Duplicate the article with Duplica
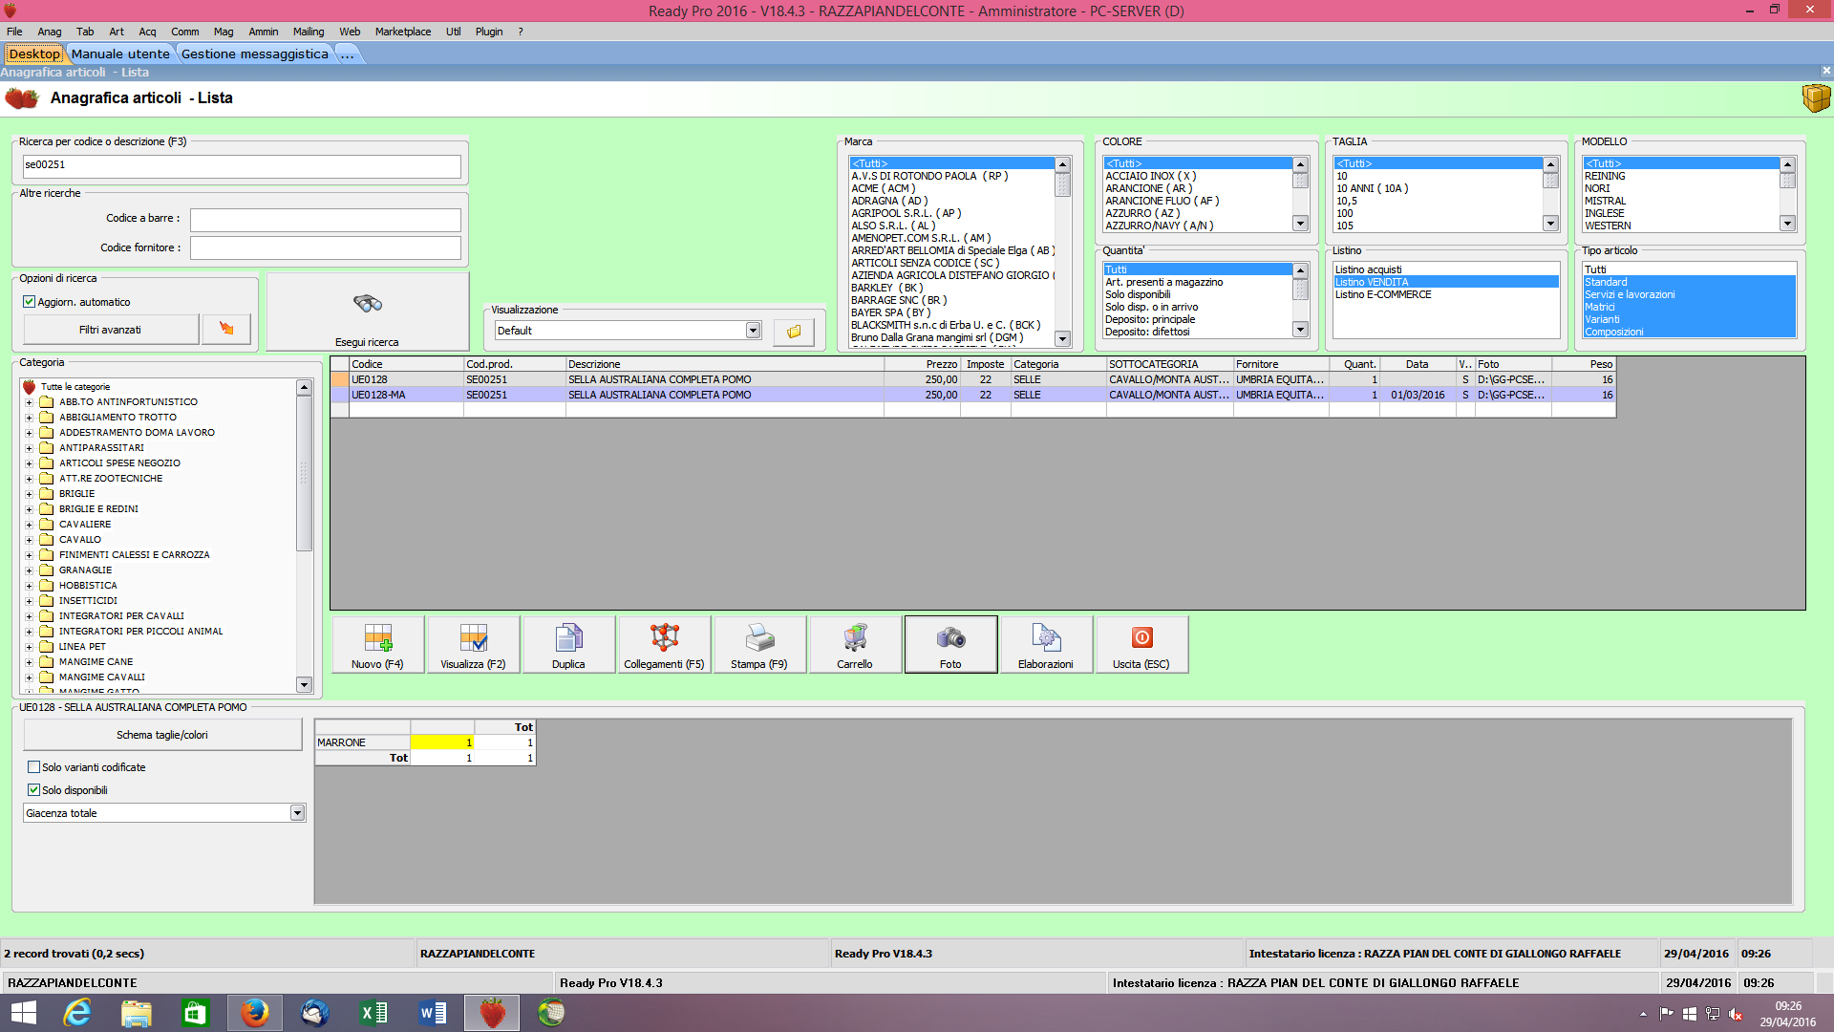The width and height of the screenshot is (1834, 1032). click(x=569, y=645)
